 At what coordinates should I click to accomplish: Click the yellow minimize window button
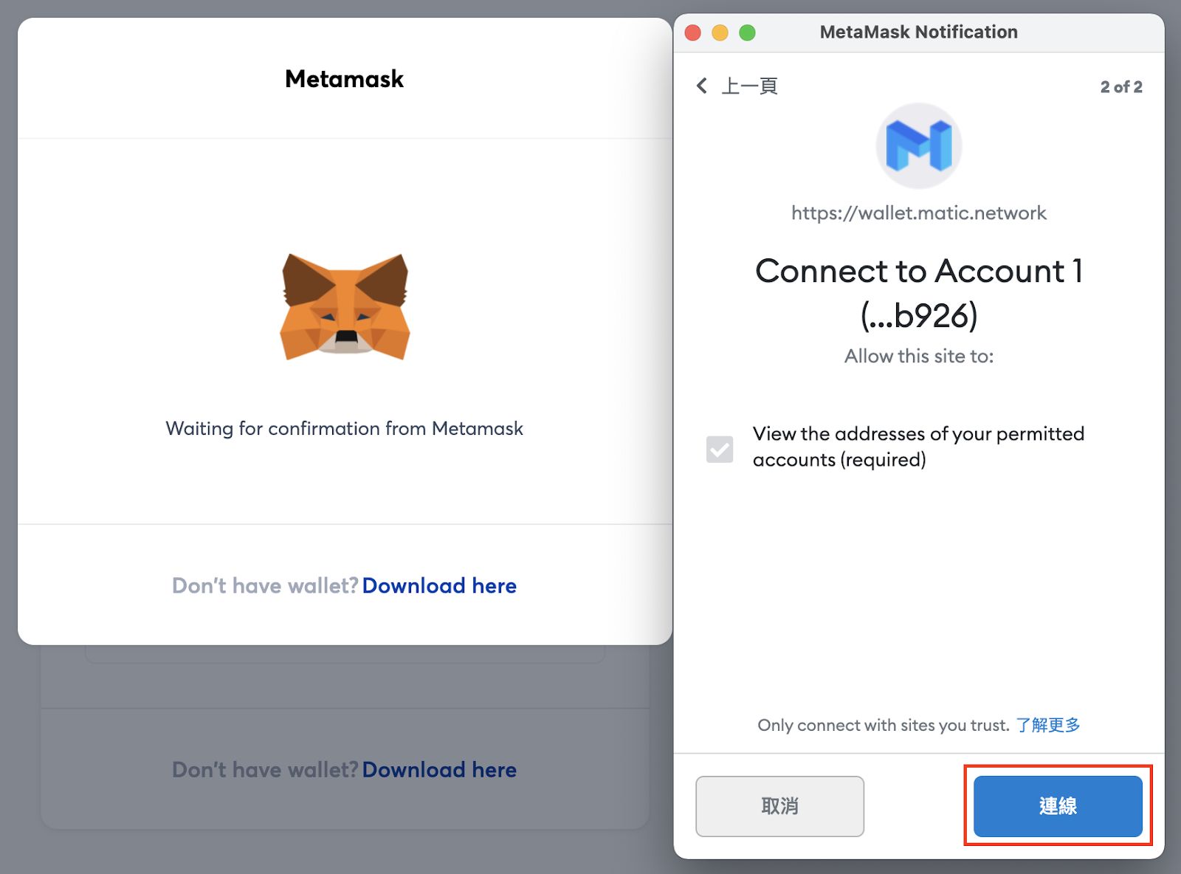click(x=720, y=32)
